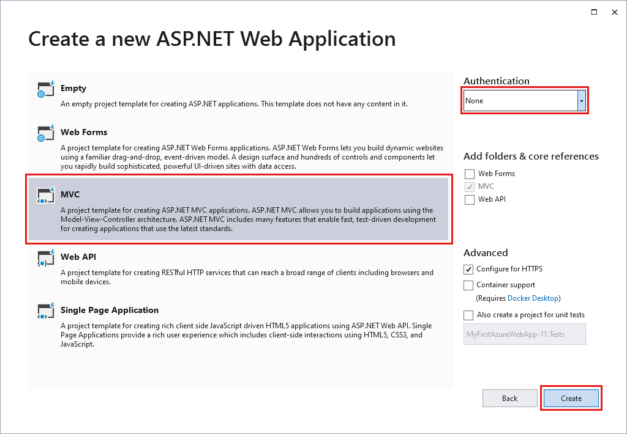
Task: Click the MVC template description text
Action: pyautogui.click(x=248, y=219)
